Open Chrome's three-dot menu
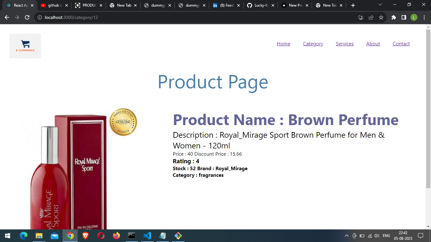This screenshot has width=431, height=242. pyautogui.click(x=424, y=17)
